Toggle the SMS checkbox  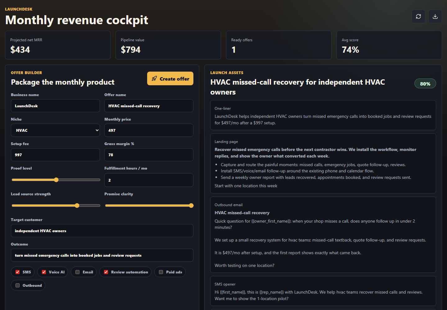coord(18,272)
